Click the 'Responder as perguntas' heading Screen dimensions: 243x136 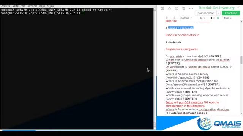tap(181, 49)
